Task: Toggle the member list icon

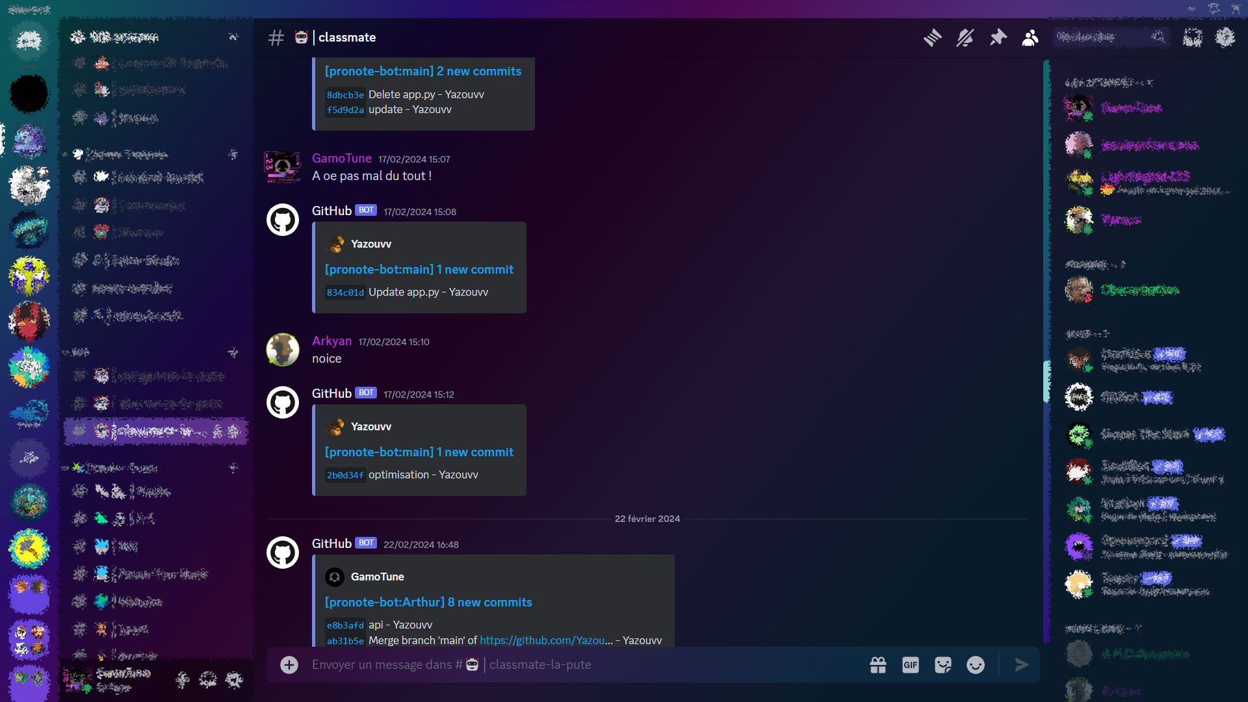Action: pos(1030,38)
